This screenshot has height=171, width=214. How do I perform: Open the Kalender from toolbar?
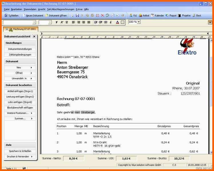(x=157, y=15)
